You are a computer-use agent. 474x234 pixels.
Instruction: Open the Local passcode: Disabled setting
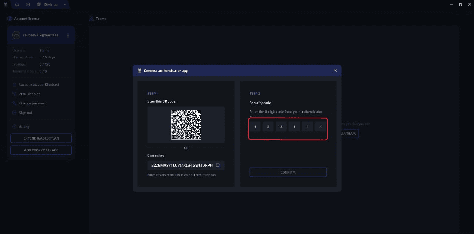36,84
